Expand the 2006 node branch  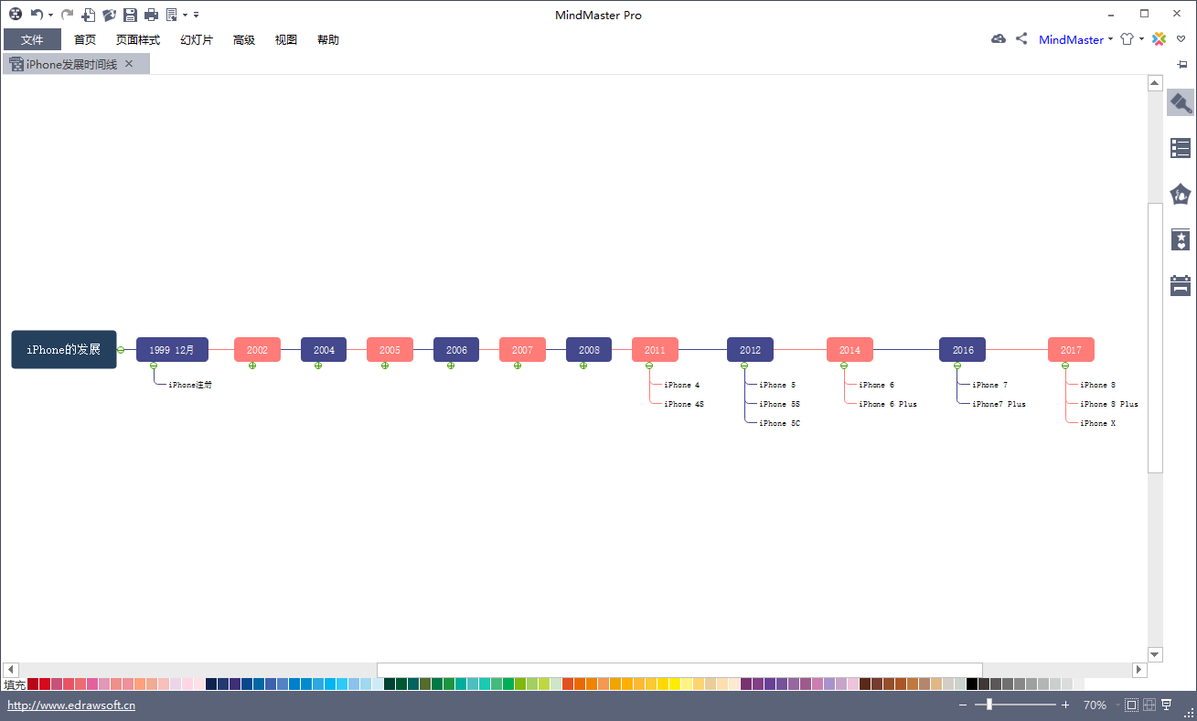coord(451,366)
